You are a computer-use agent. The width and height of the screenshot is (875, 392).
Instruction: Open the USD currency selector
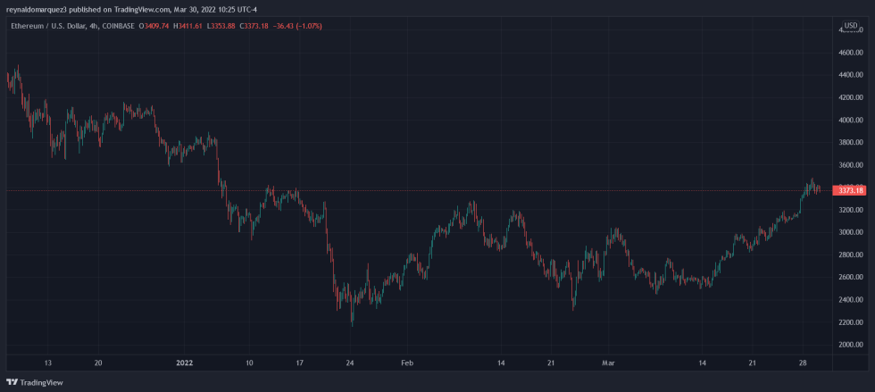(850, 25)
